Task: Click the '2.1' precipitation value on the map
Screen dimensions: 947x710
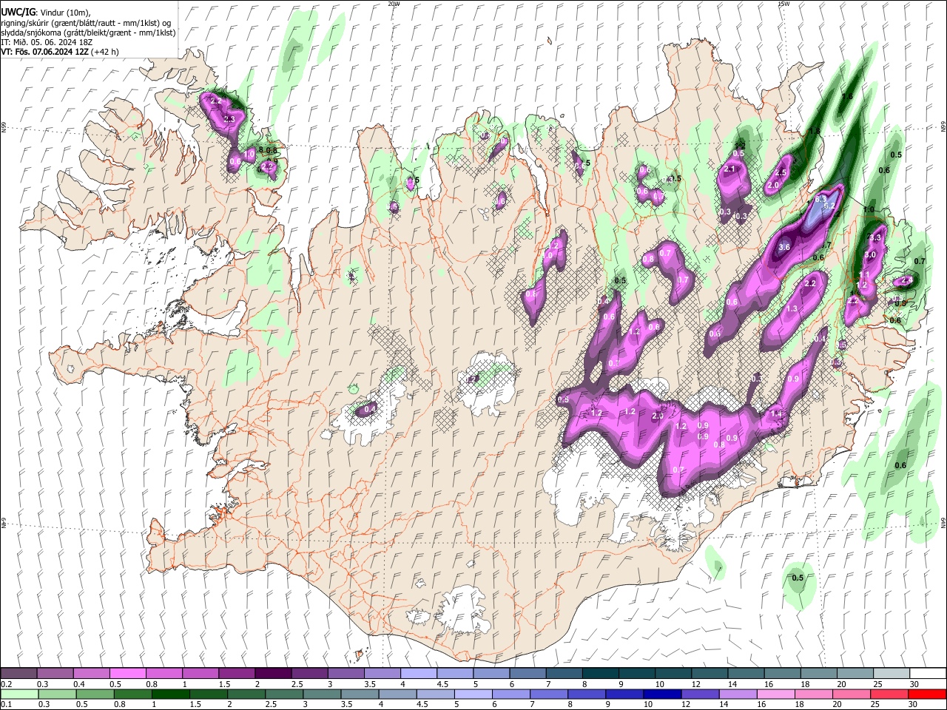Action: (x=730, y=169)
